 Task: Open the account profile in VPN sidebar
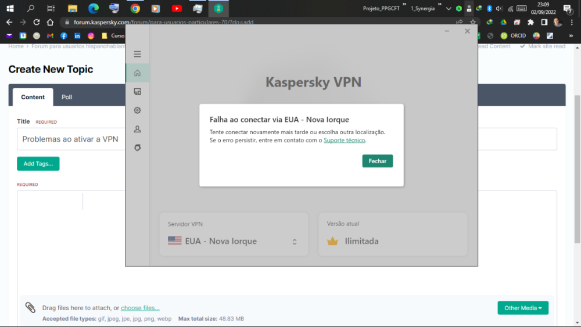coord(138,129)
